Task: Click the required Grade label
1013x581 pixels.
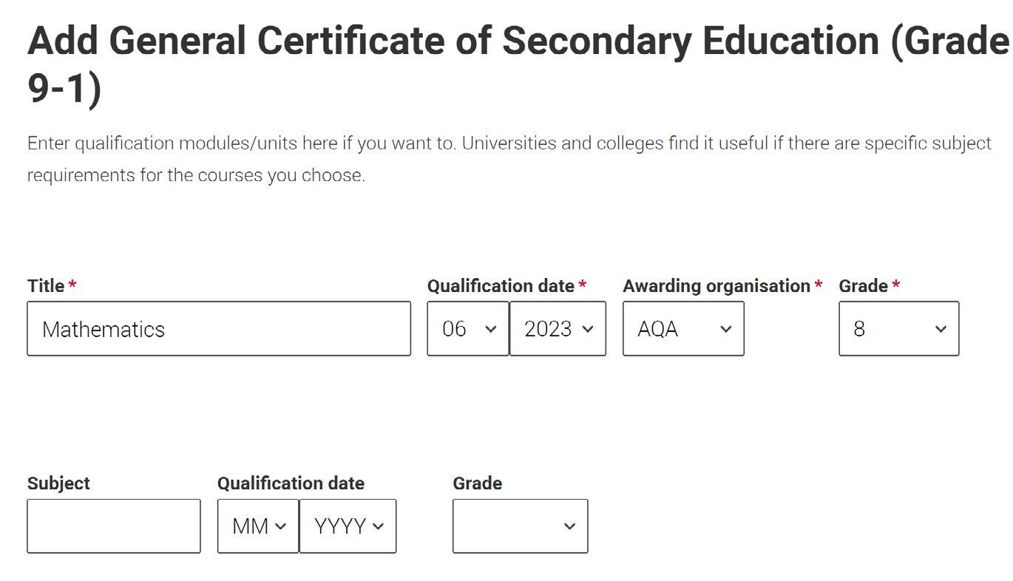Action: click(863, 286)
